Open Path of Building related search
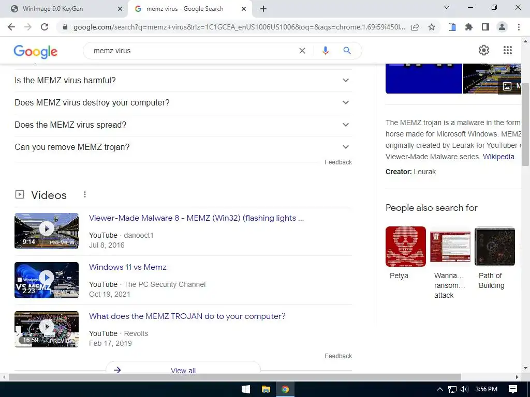This screenshot has width=530, height=397. [494, 258]
